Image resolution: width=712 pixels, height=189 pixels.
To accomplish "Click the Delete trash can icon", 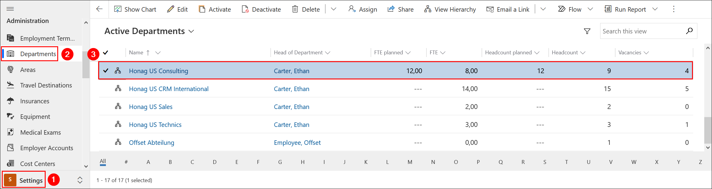I will (295, 9).
